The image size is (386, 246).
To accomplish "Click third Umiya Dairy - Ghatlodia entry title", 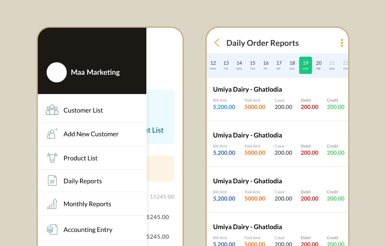I will [247, 181].
